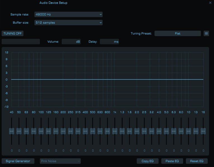Click the 40 Hz band slider handle
Image resolution: width=214 pixels, height=167 pixels.
click(11, 131)
